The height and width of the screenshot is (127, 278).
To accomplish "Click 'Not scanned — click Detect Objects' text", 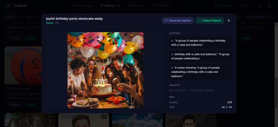I will pyautogui.click(x=191, y=90).
